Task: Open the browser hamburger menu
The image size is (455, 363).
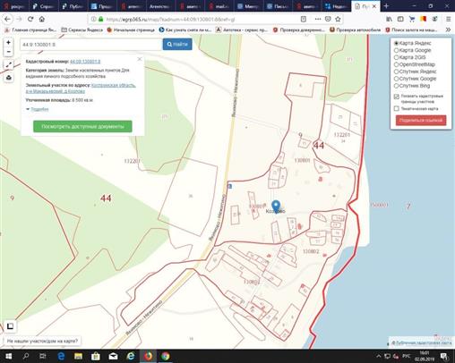Action: [x=448, y=19]
